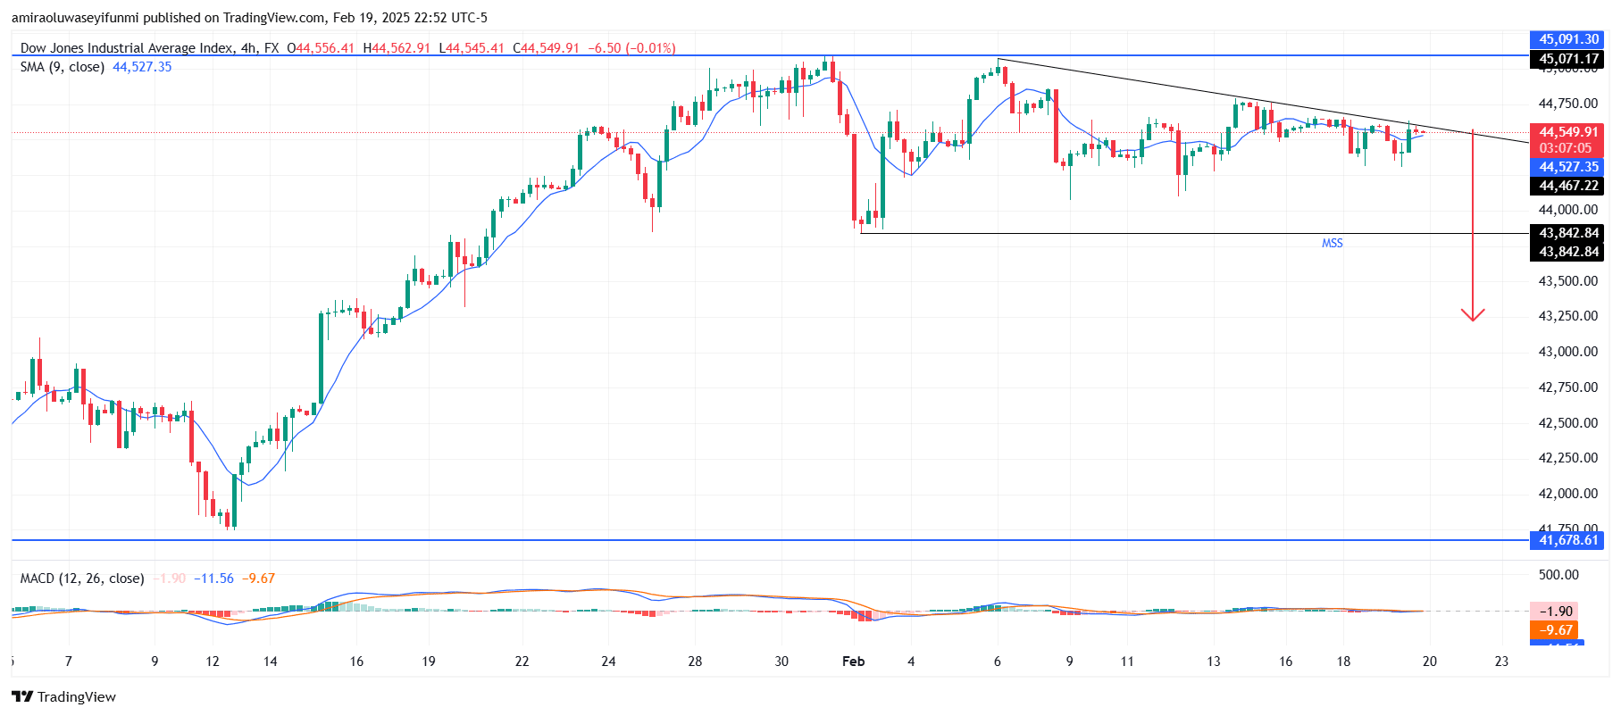Screen dimensions: 1621x716
Task: Click the 42,500.00 price axis value
Action: point(1567,423)
